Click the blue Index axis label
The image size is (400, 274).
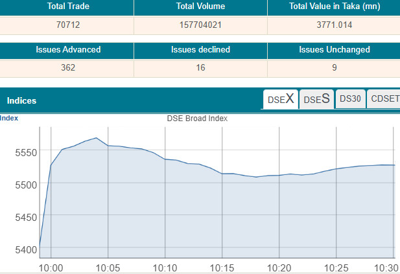pyautogui.click(x=9, y=118)
